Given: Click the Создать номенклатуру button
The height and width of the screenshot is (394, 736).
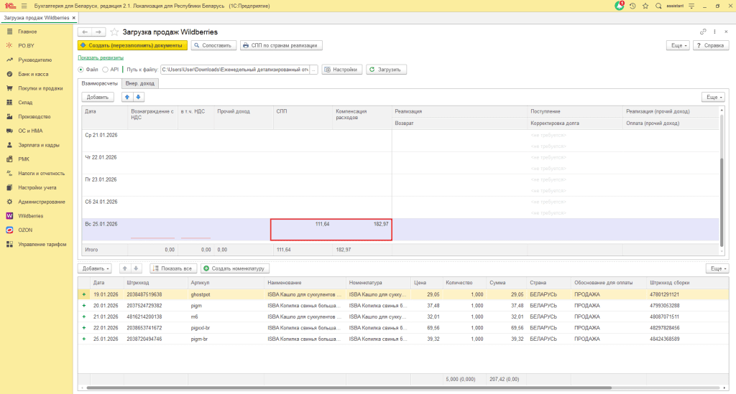Looking at the screenshot, I should [235, 268].
